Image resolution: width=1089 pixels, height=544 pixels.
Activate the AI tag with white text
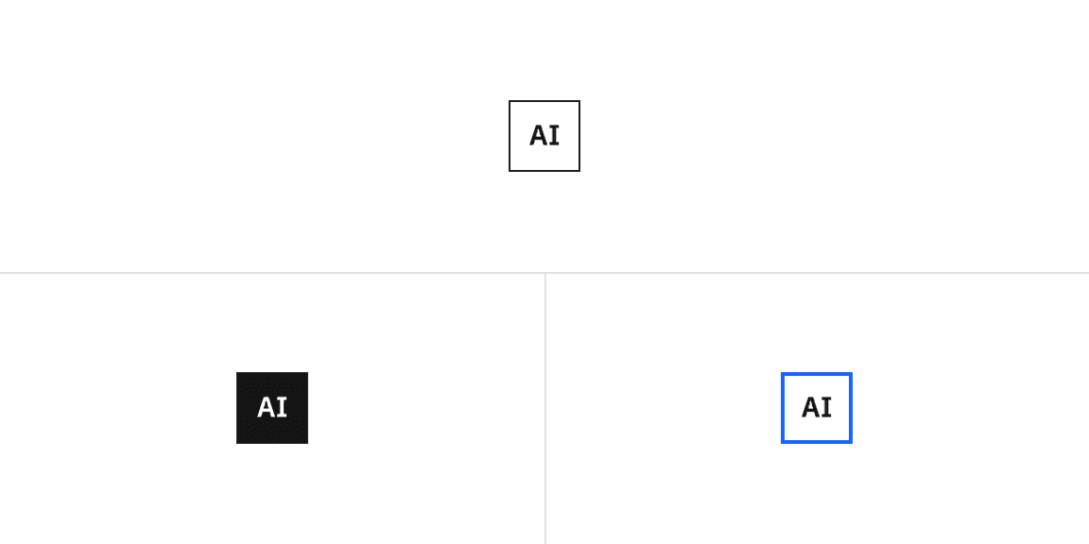point(272,408)
